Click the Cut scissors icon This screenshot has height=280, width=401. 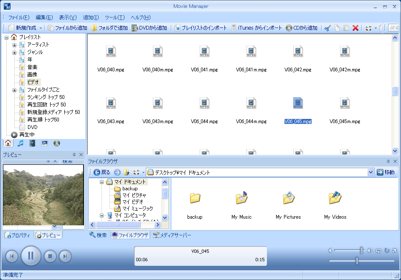point(327,28)
